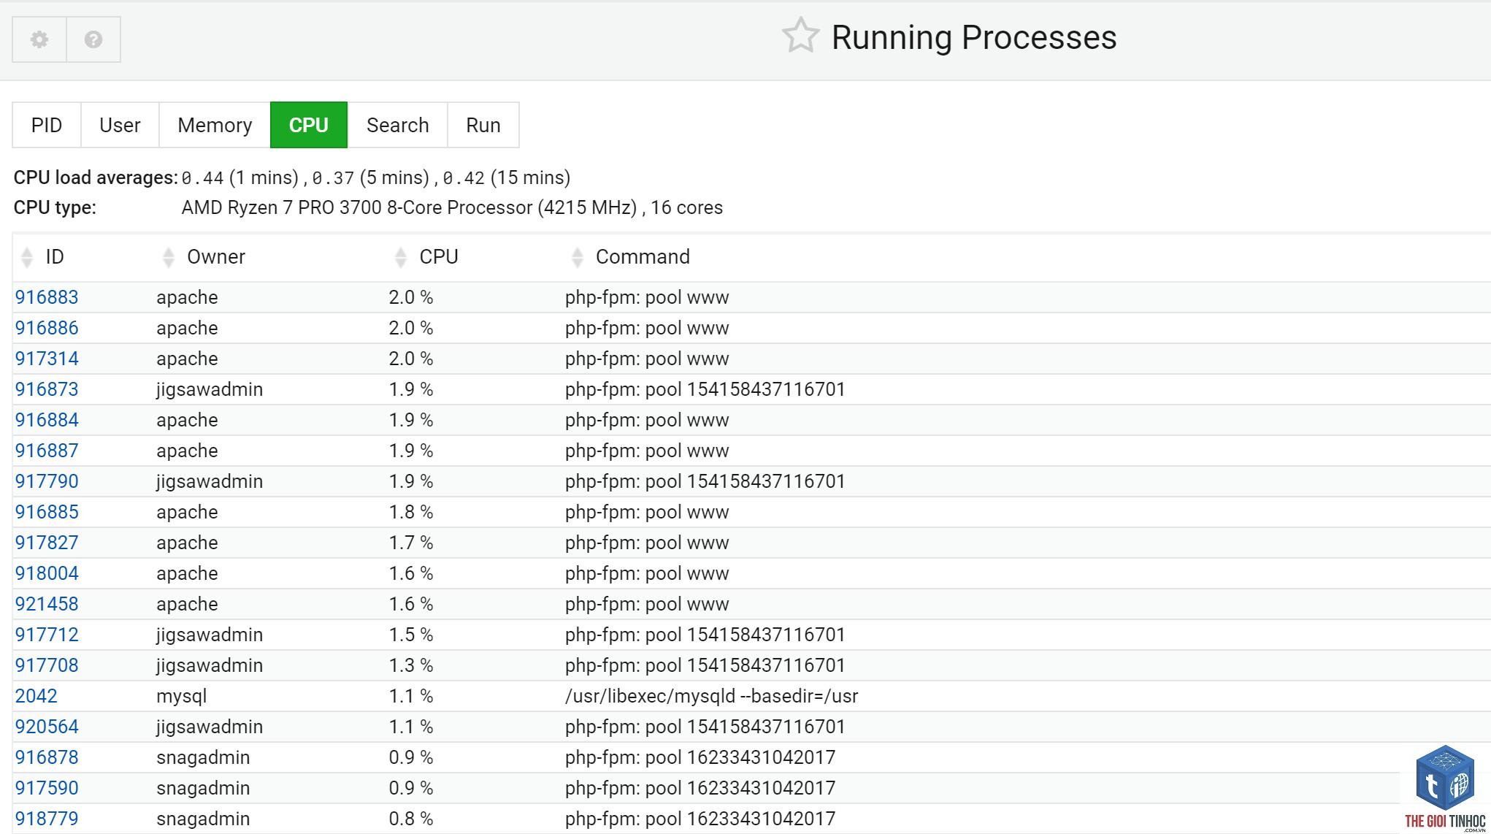
Task: Open process 916873 details
Action: tap(47, 389)
